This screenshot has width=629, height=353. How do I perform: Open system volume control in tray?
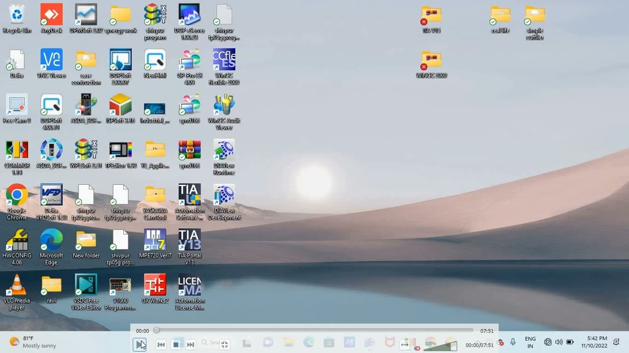click(x=559, y=342)
